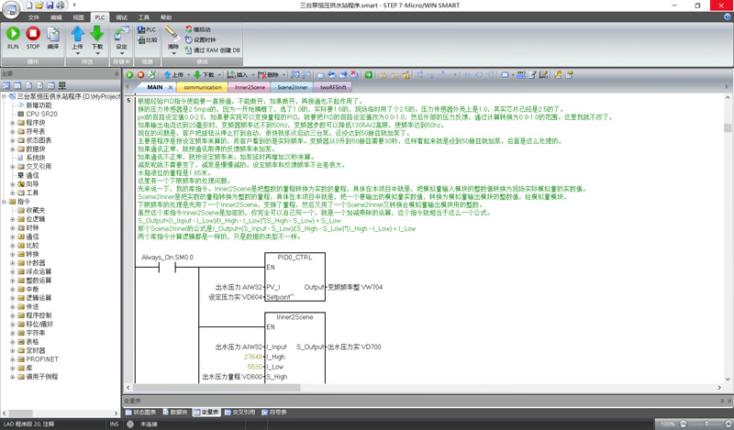The width and height of the screenshot is (734, 430).
Task: Click the save icon in quick access
Action: [50, 6]
